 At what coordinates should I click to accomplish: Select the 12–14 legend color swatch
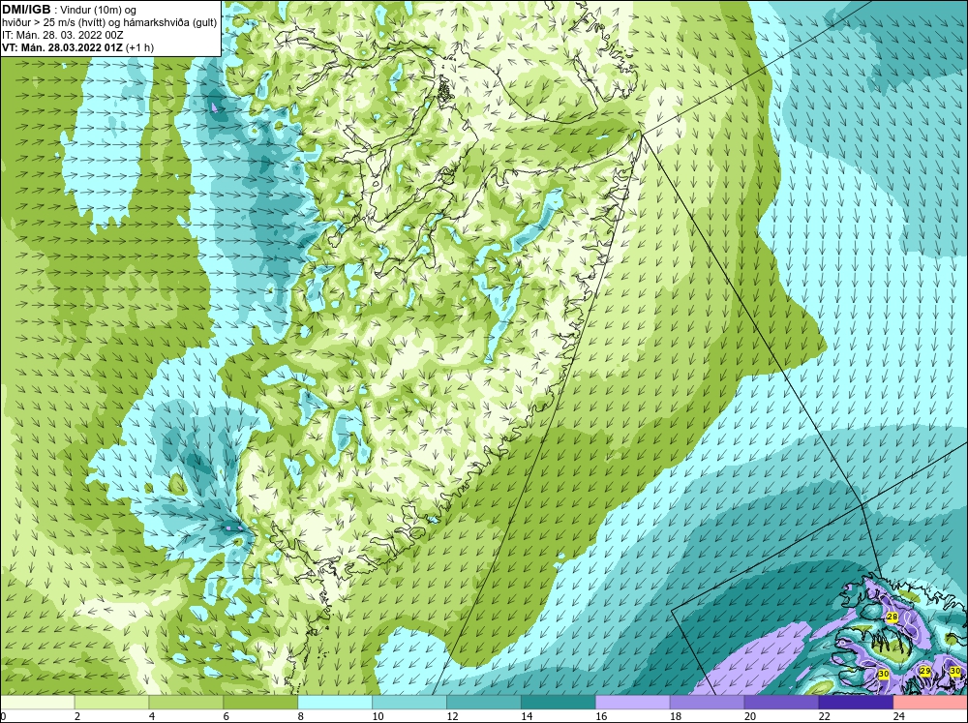(x=483, y=702)
